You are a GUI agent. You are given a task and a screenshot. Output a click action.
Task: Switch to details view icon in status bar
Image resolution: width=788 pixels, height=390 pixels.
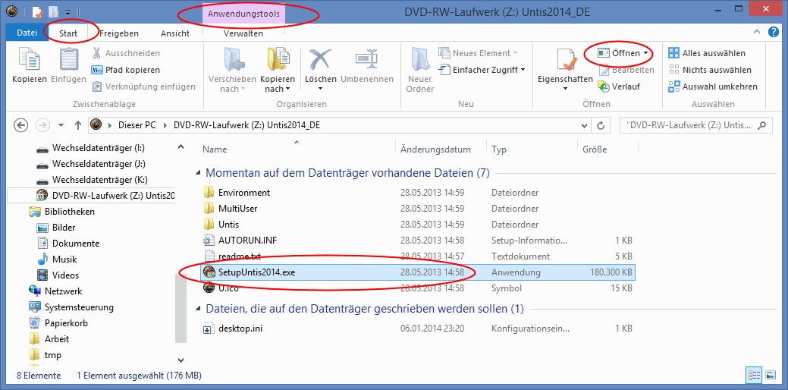point(754,375)
